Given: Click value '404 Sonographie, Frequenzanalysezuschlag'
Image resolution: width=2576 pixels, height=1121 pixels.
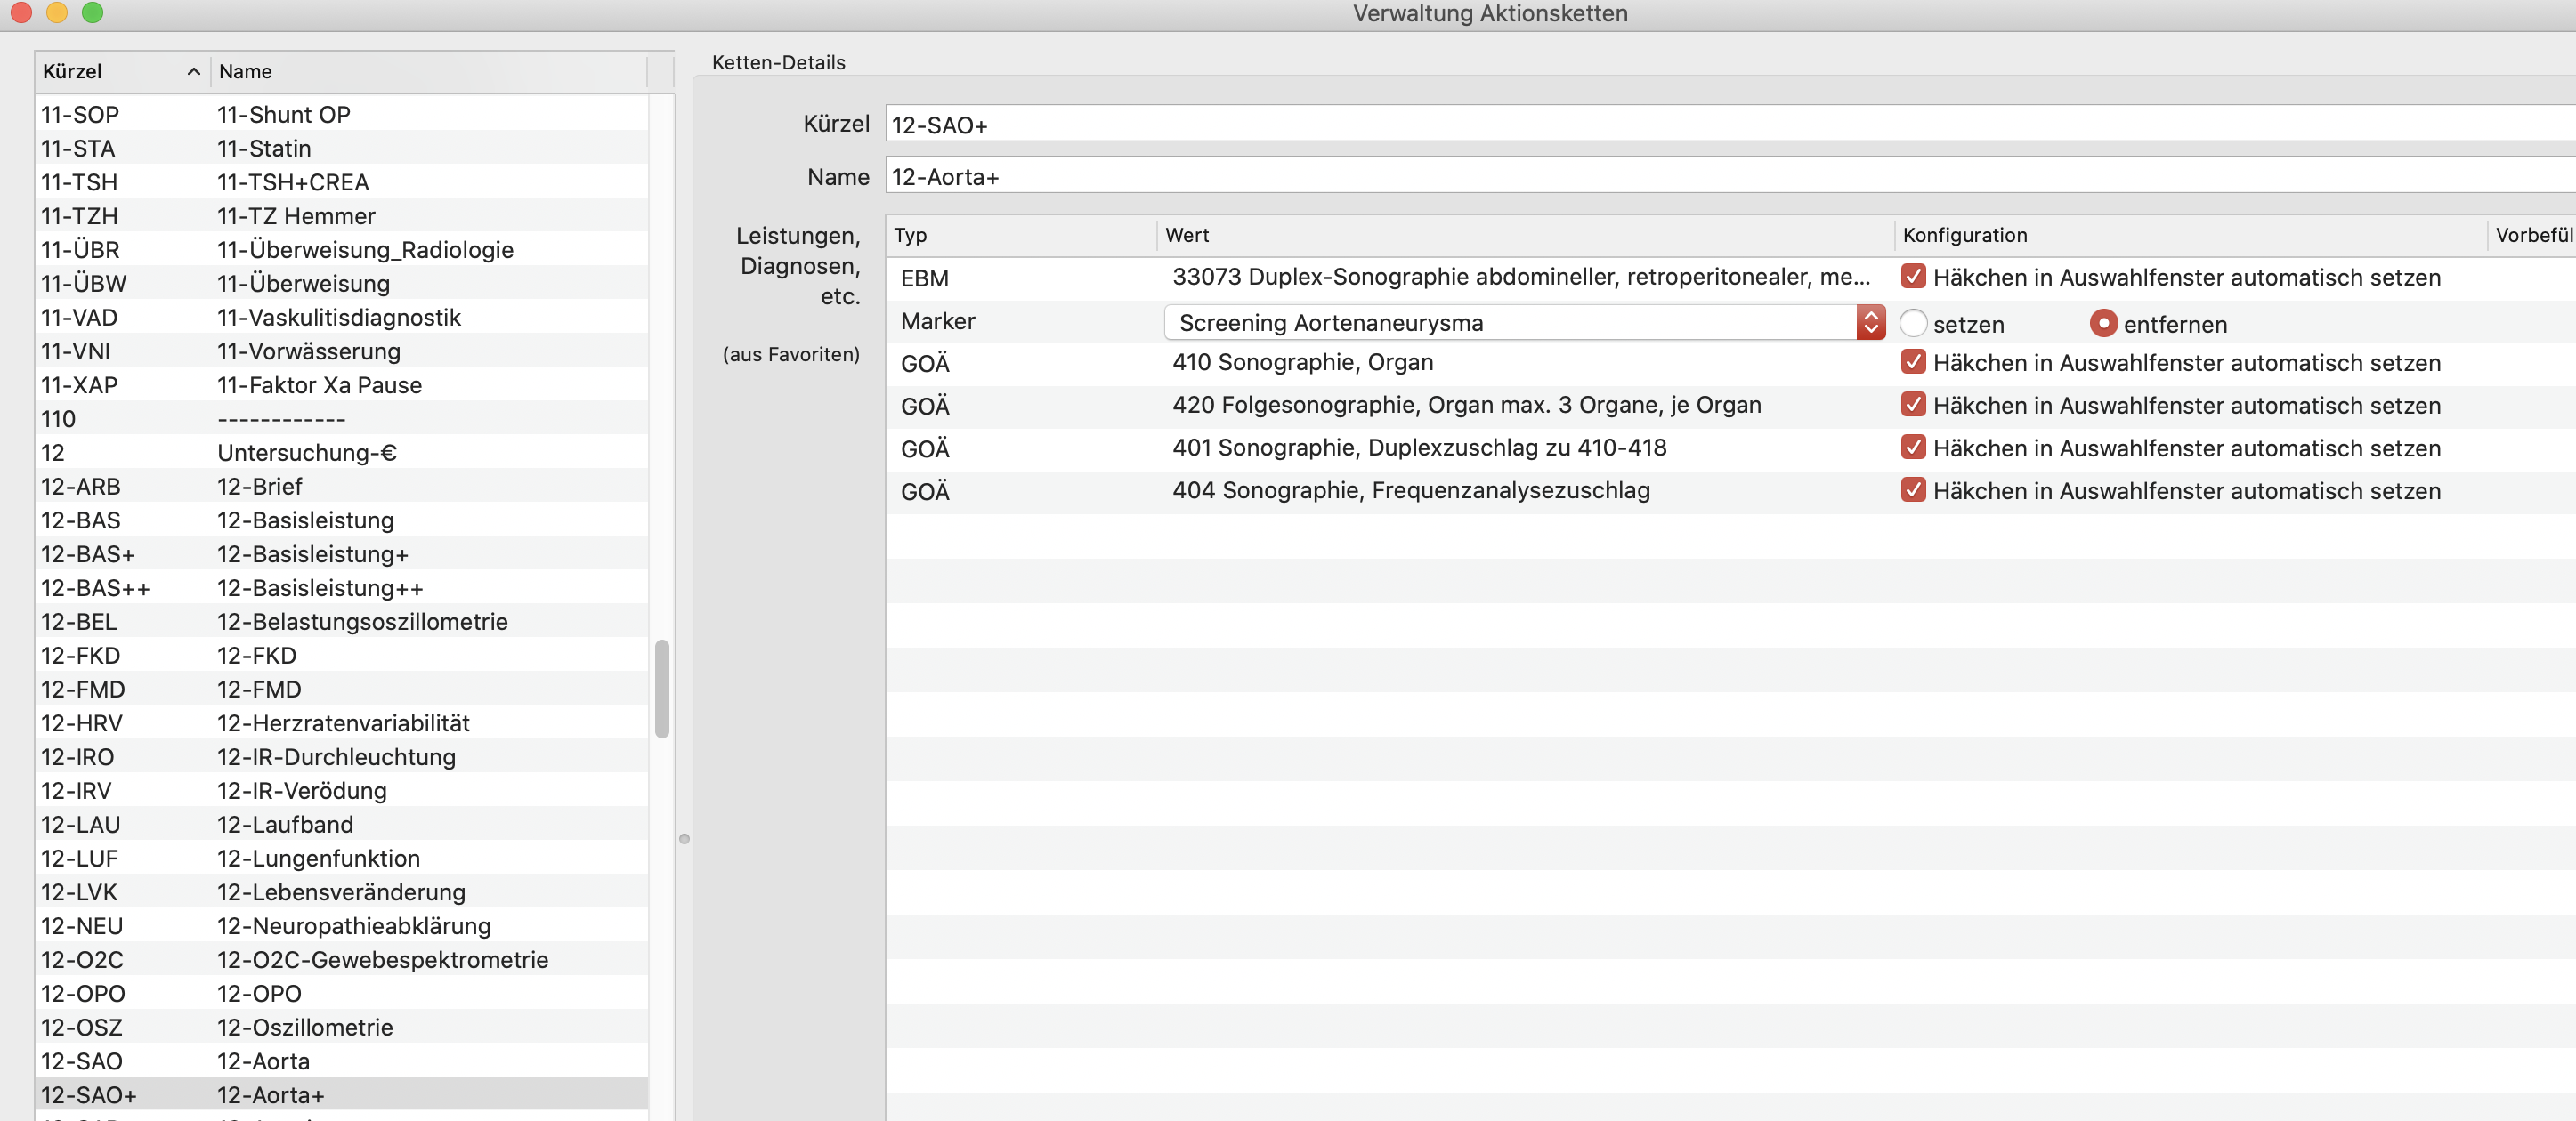Looking at the screenshot, I should [1411, 490].
